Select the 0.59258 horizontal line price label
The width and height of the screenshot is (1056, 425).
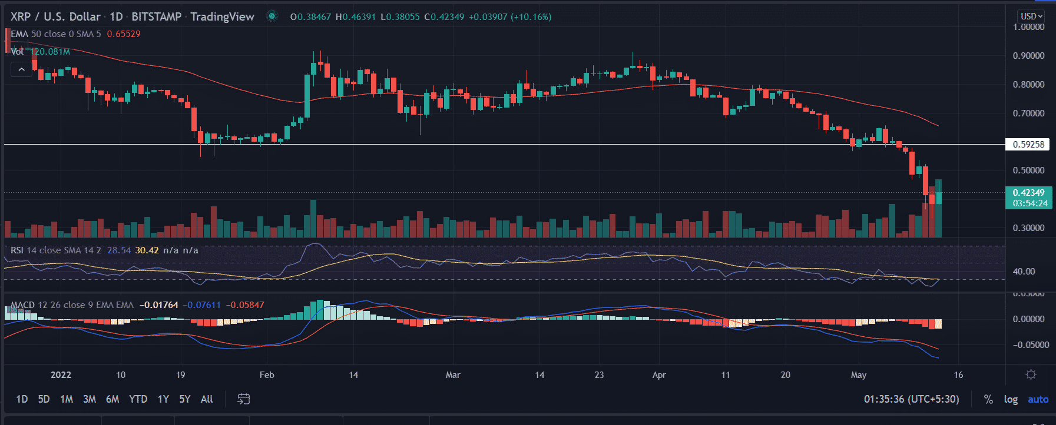coord(1028,144)
